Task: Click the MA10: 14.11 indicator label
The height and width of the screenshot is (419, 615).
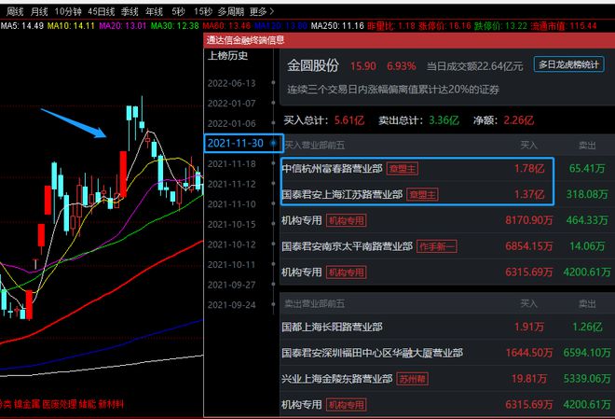Action: [71, 26]
